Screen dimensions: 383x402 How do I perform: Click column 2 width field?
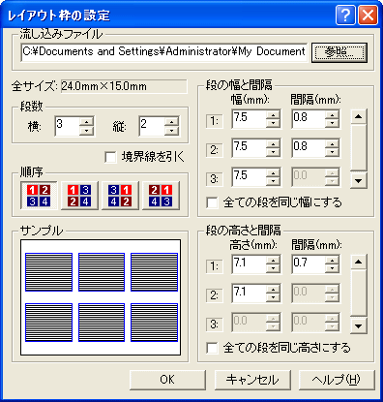(249, 148)
